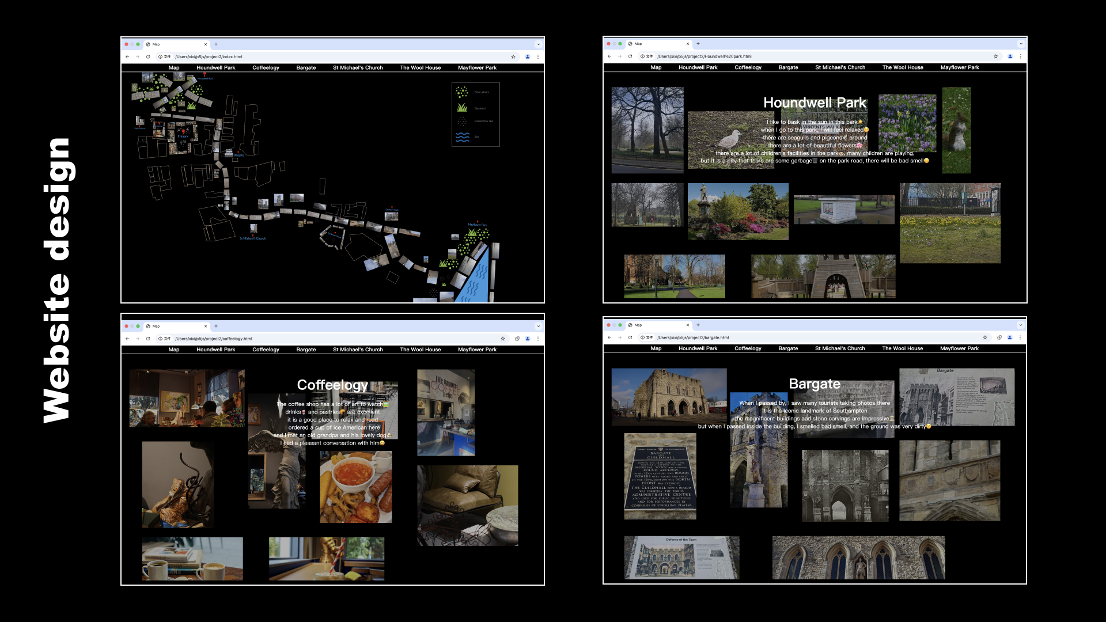Open three-dot Chrome menu in coffeelogy.html window
Viewport: 1106px width, 622px height.
click(538, 339)
